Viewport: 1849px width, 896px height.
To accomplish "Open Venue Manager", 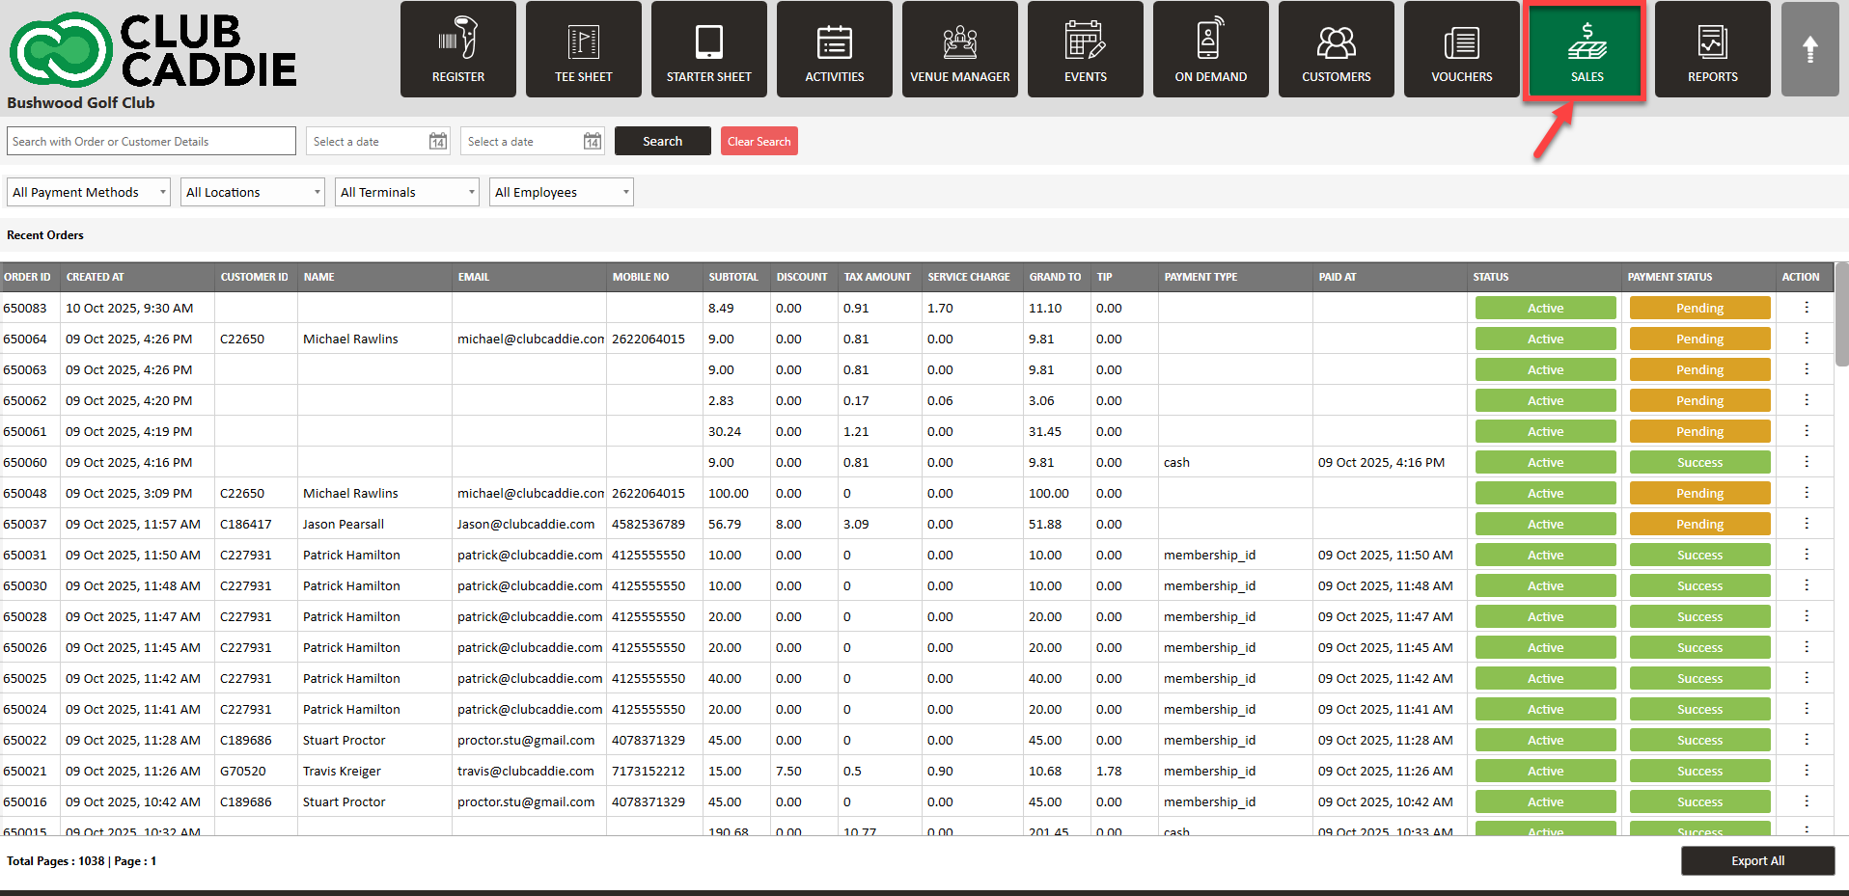I will coord(959,50).
